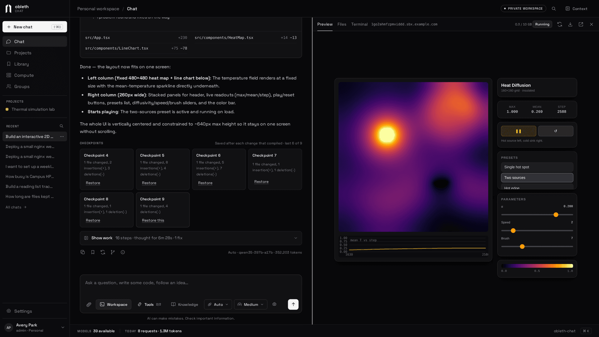Toggle the Knowledge option
The width and height of the screenshot is (599, 337).
[185, 305]
